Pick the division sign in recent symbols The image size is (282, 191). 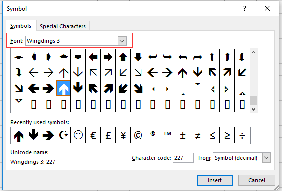(x=242, y=135)
